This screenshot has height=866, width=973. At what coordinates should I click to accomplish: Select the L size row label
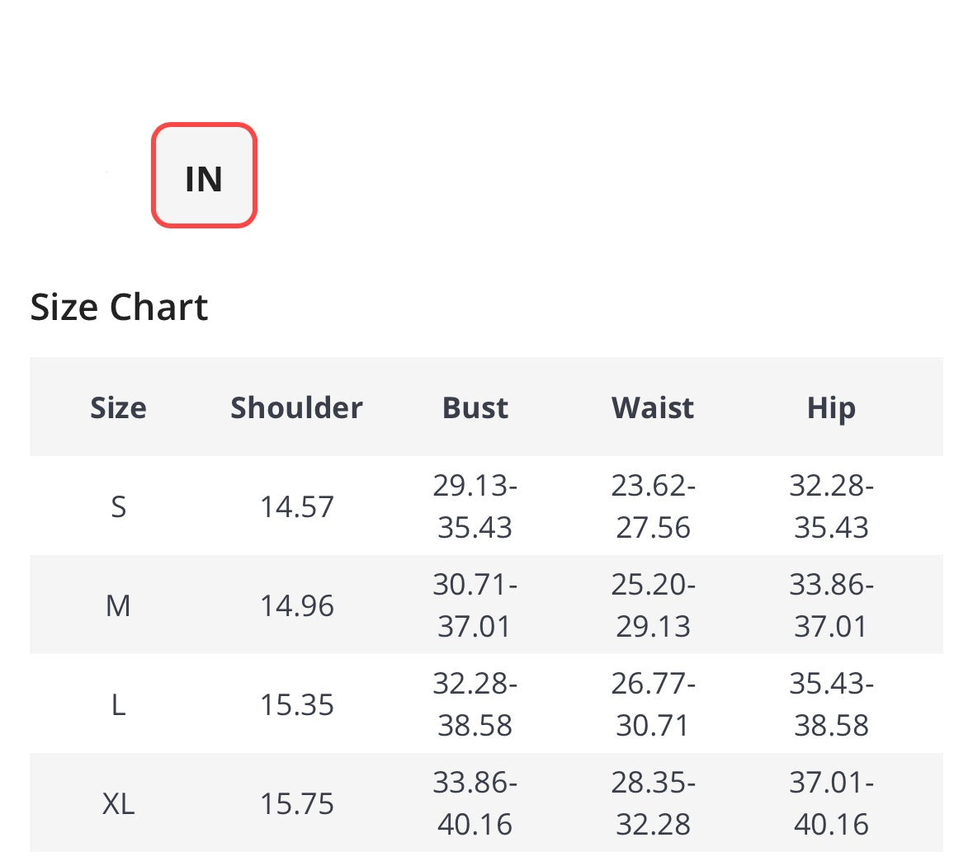click(x=118, y=704)
